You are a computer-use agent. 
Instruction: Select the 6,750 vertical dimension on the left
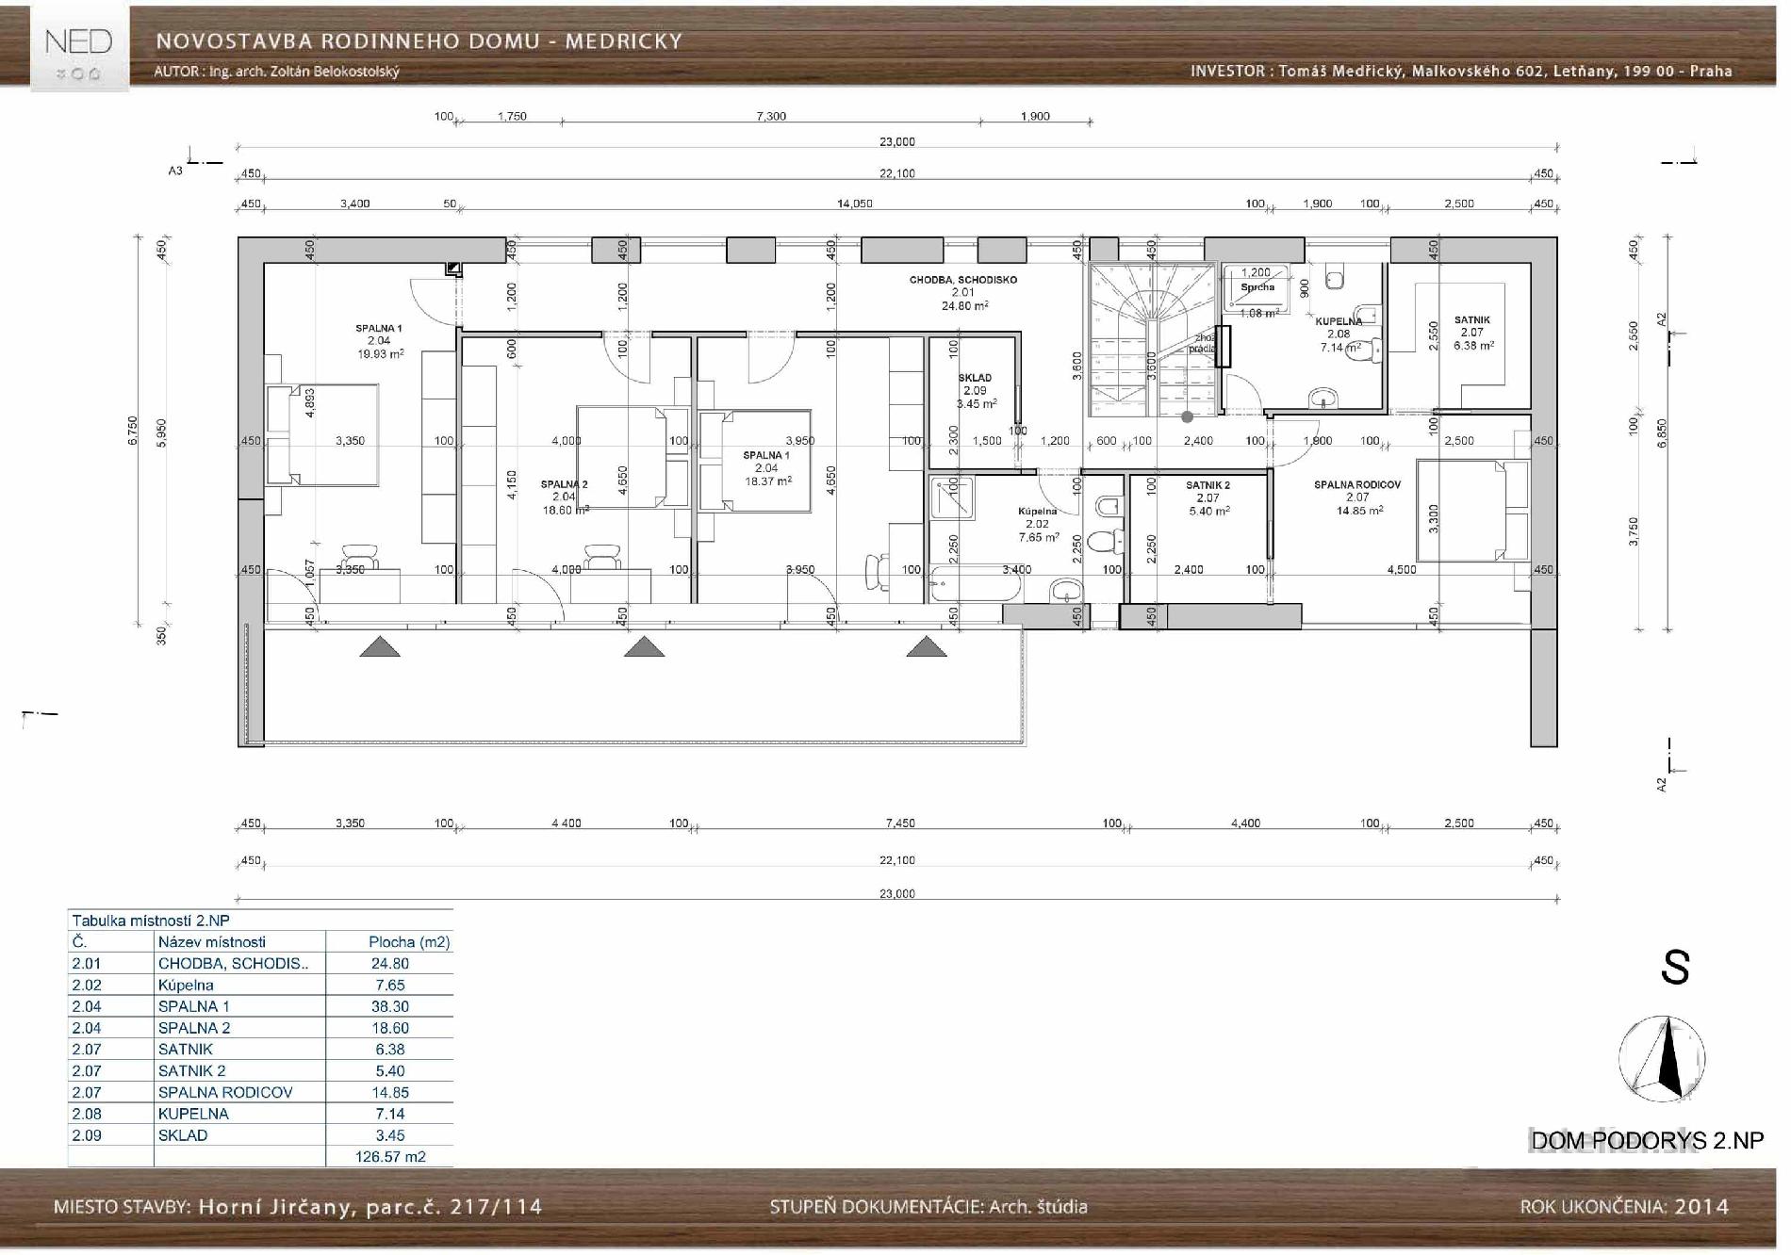(x=133, y=432)
